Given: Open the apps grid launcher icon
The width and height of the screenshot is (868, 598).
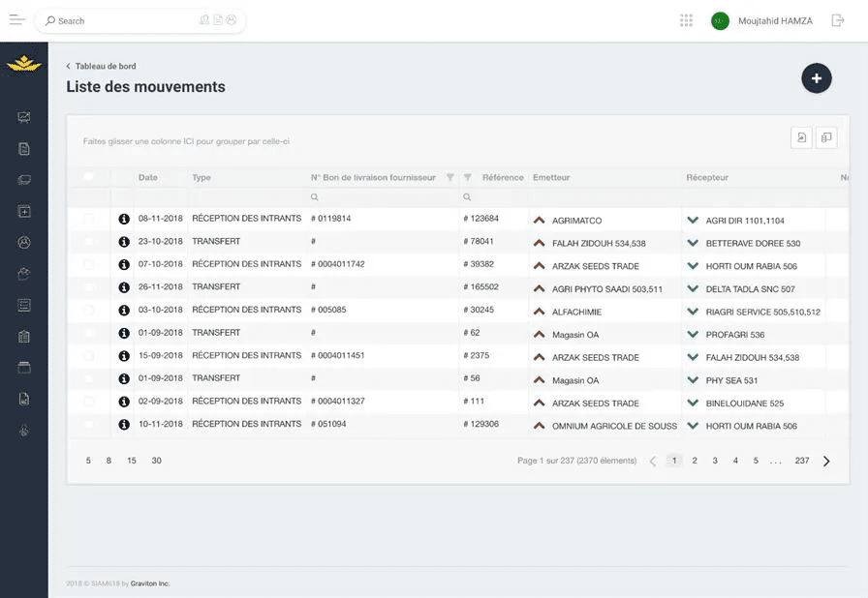Looking at the screenshot, I should coord(687,20).
